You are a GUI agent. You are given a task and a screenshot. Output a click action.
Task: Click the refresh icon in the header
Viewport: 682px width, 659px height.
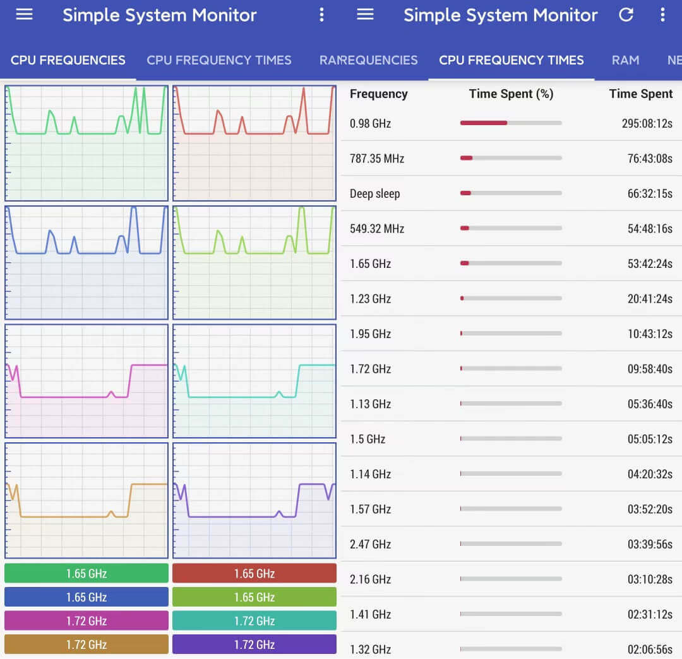pos(626,15)
